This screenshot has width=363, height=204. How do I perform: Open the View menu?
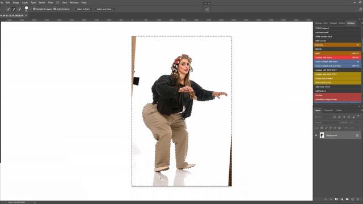click(64, 2)
